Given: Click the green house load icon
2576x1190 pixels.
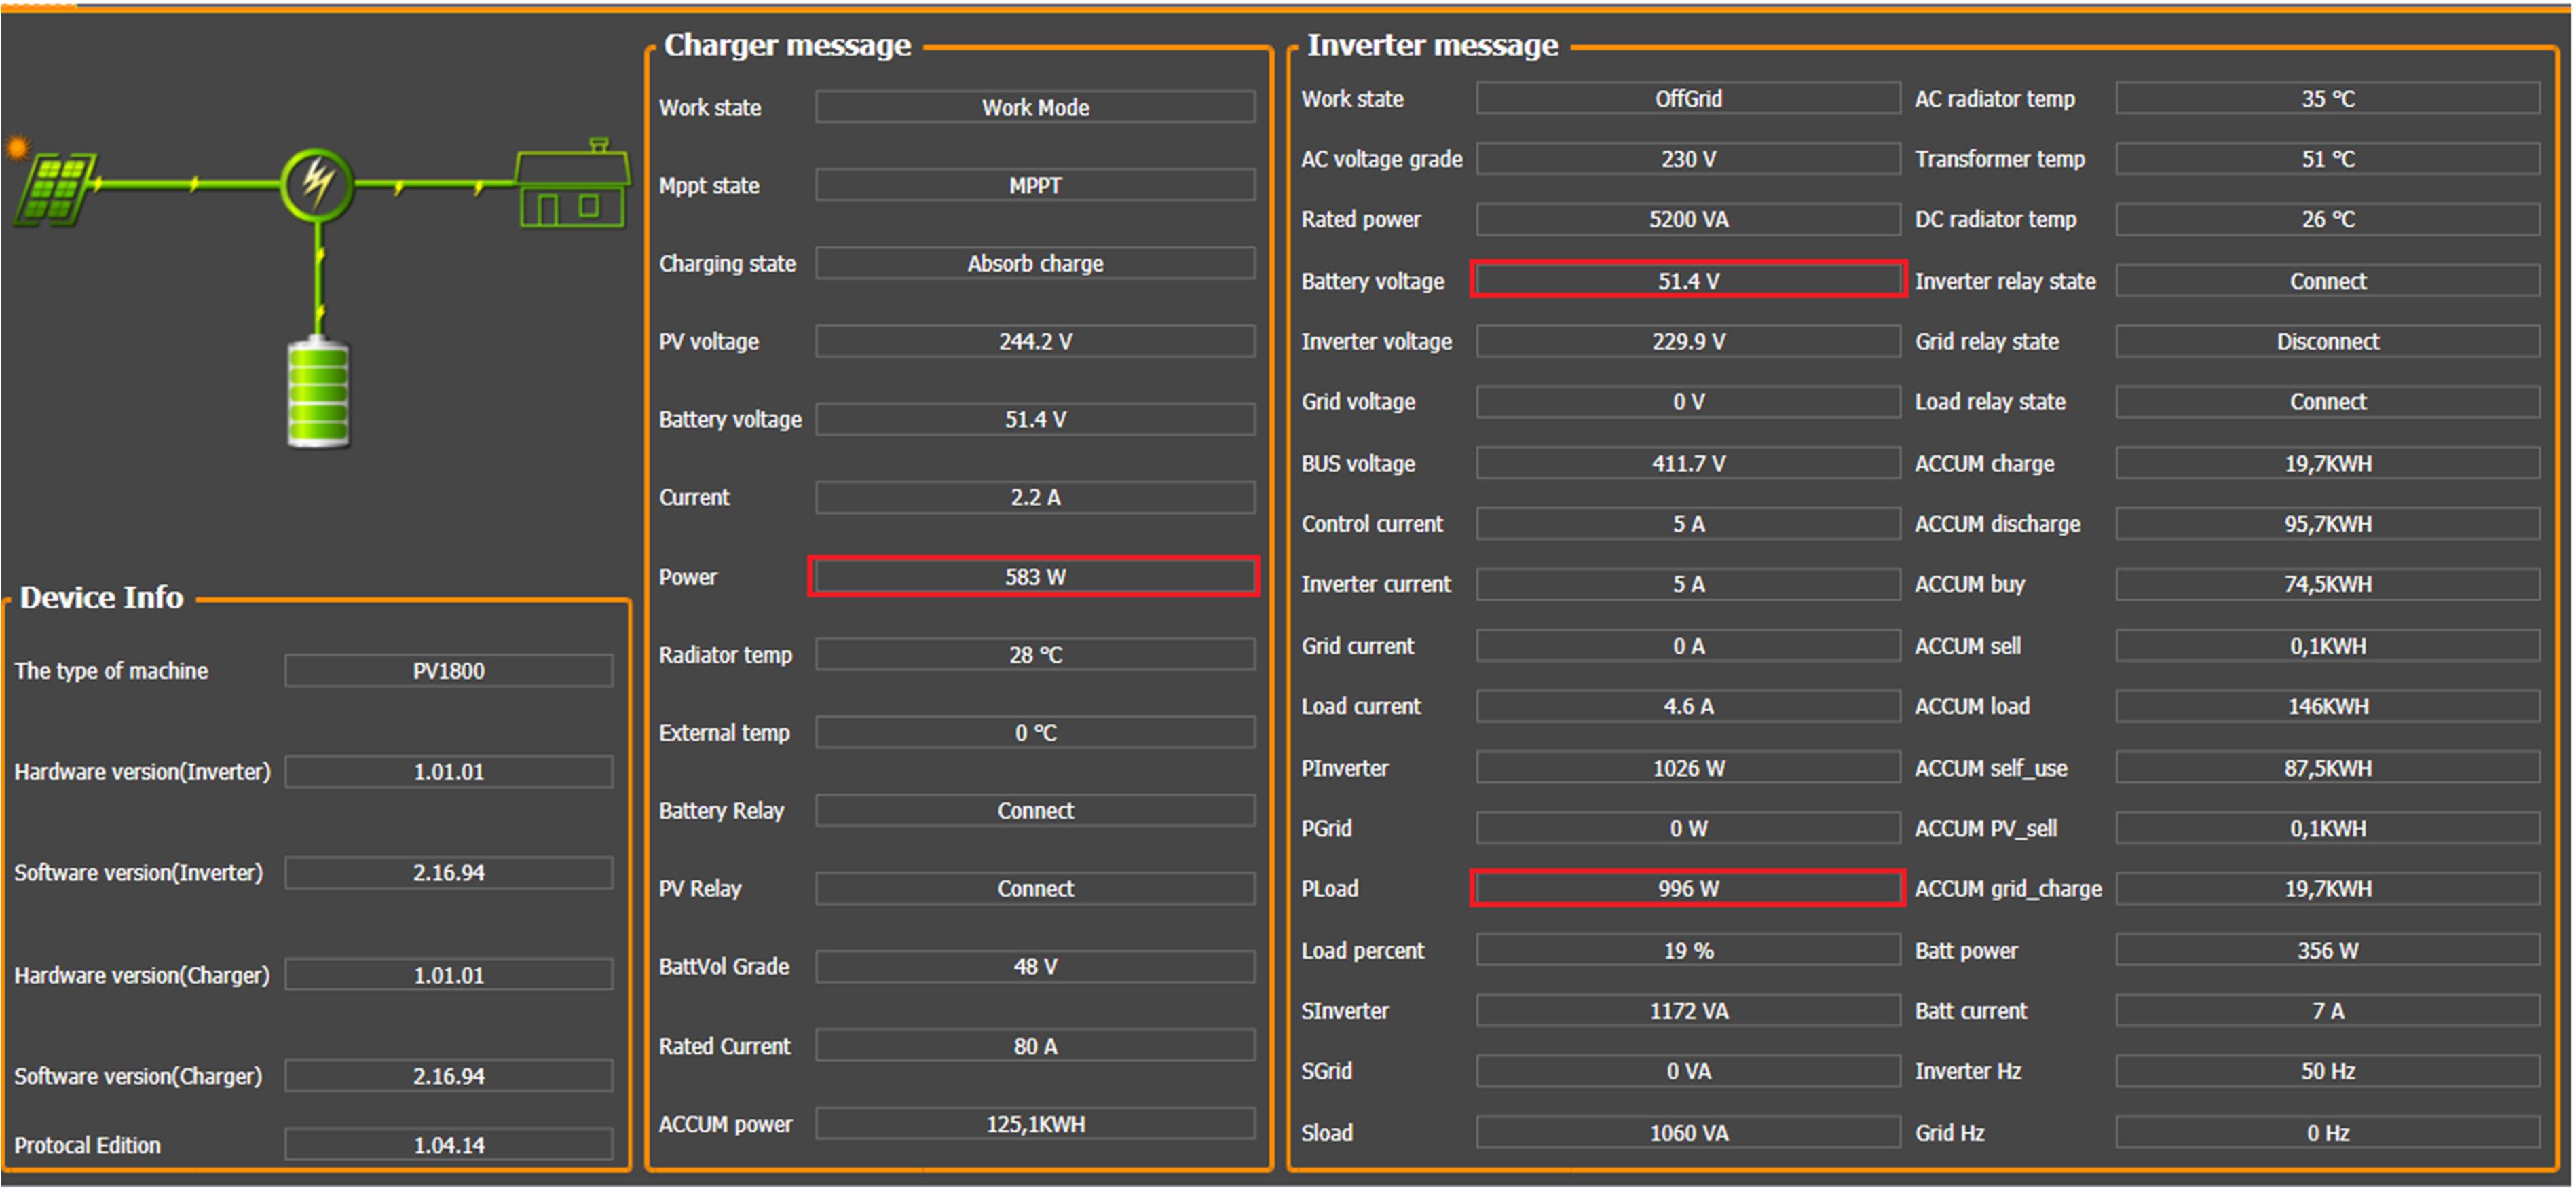Looking at the screenshot, I should click(x=573, y=188).
